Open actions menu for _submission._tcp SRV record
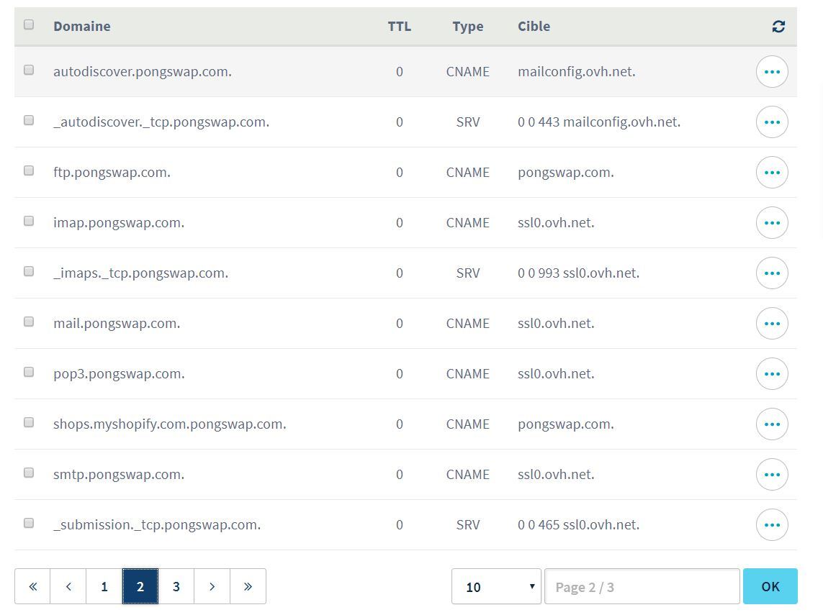Screen dimensions: 823x615 coord(772,525)
